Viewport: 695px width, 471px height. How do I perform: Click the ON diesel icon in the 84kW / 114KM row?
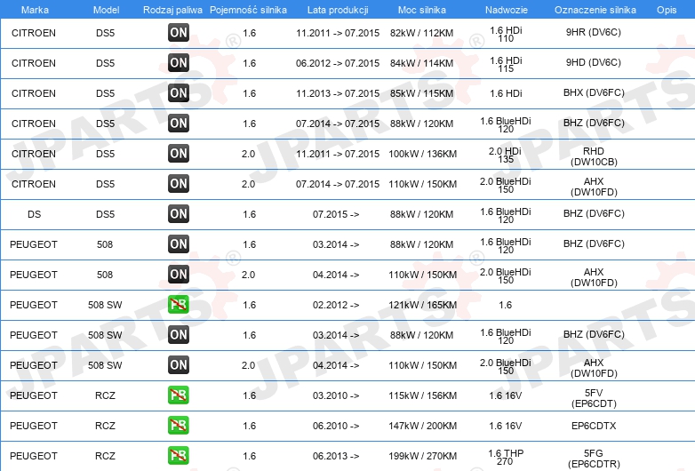(179, 62)
